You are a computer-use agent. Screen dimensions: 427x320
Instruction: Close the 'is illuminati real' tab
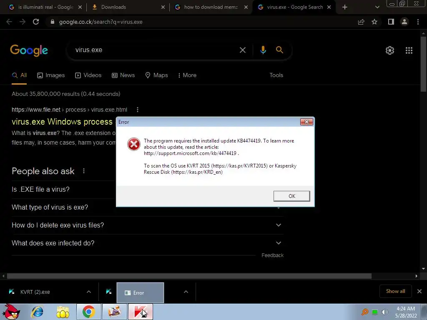click(80, 7)
